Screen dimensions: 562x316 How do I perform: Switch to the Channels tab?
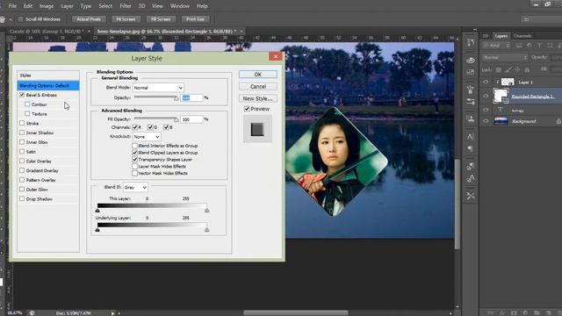click(522, 36)
